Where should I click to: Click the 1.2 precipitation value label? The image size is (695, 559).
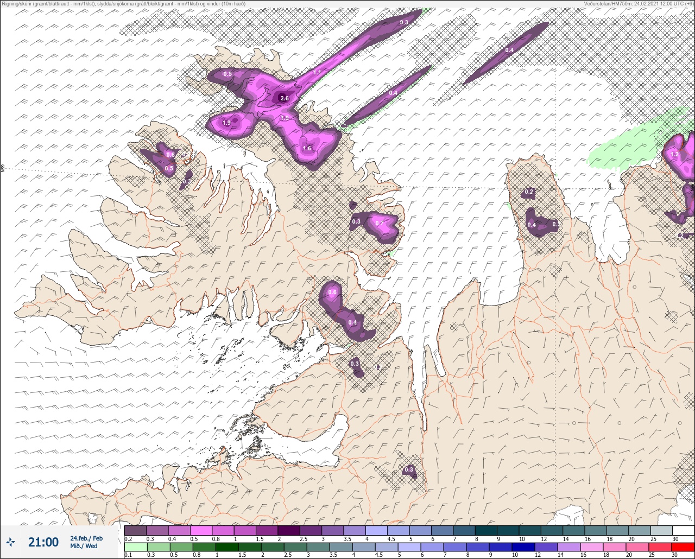point(675,154)
